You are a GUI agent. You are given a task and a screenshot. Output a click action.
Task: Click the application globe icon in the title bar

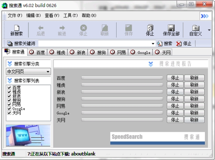(x=5, y=5)
